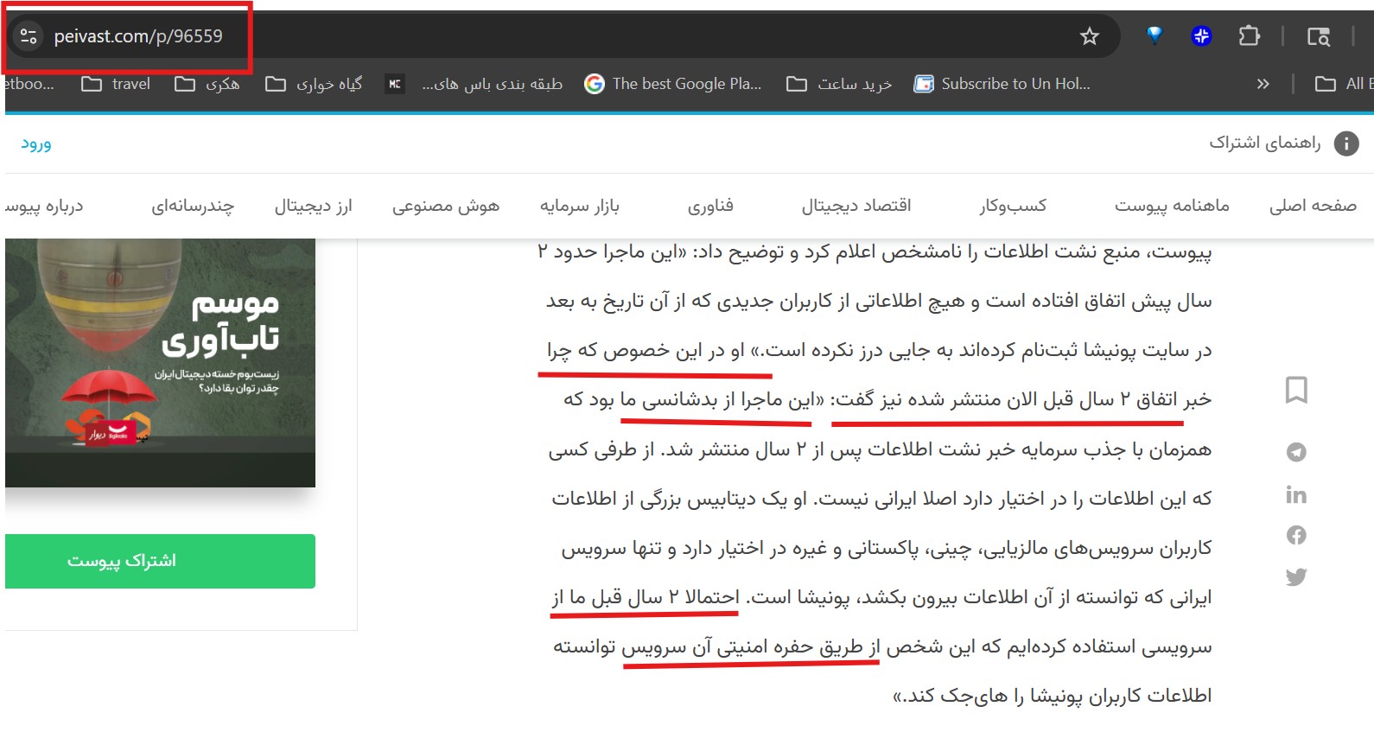
Task: Click the info icon beside راهنمای اشتراک
Action: pos(1346,143)
